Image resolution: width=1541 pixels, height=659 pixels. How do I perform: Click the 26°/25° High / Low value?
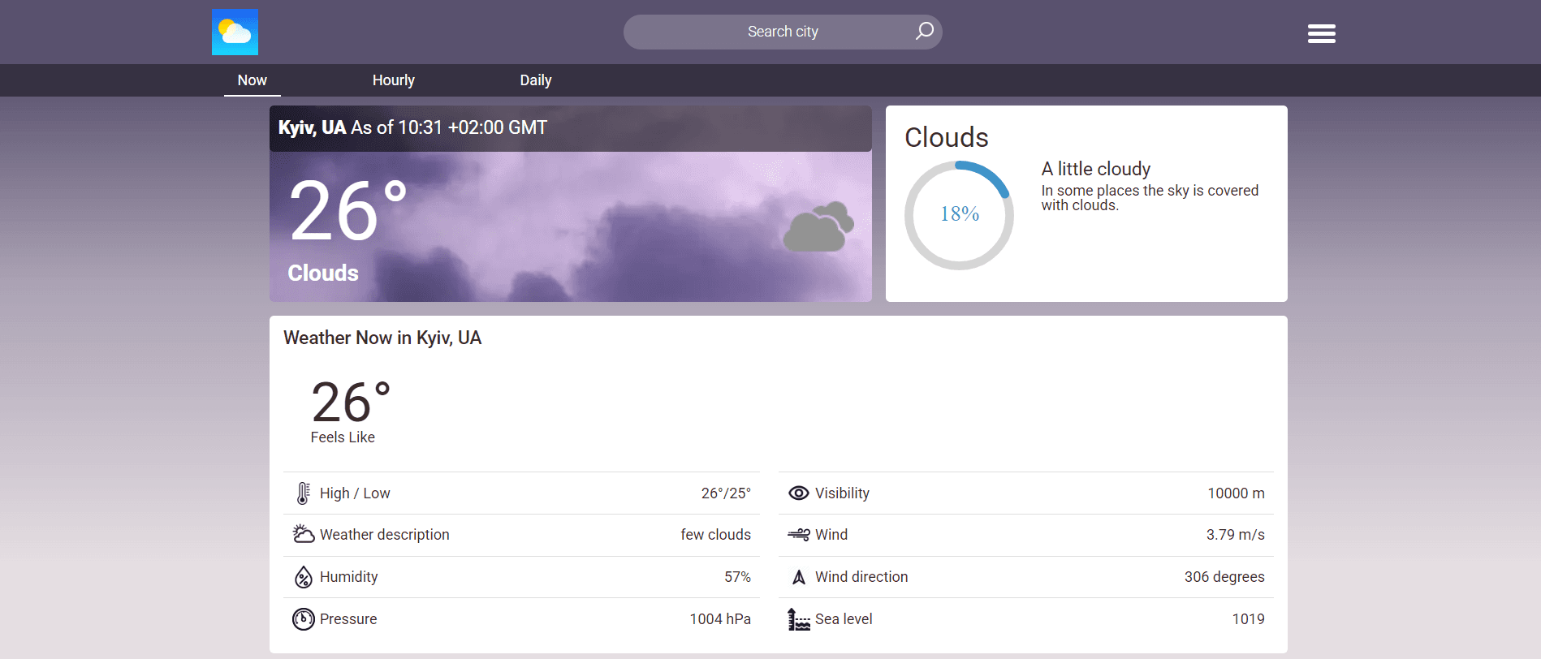click(726, 493)
